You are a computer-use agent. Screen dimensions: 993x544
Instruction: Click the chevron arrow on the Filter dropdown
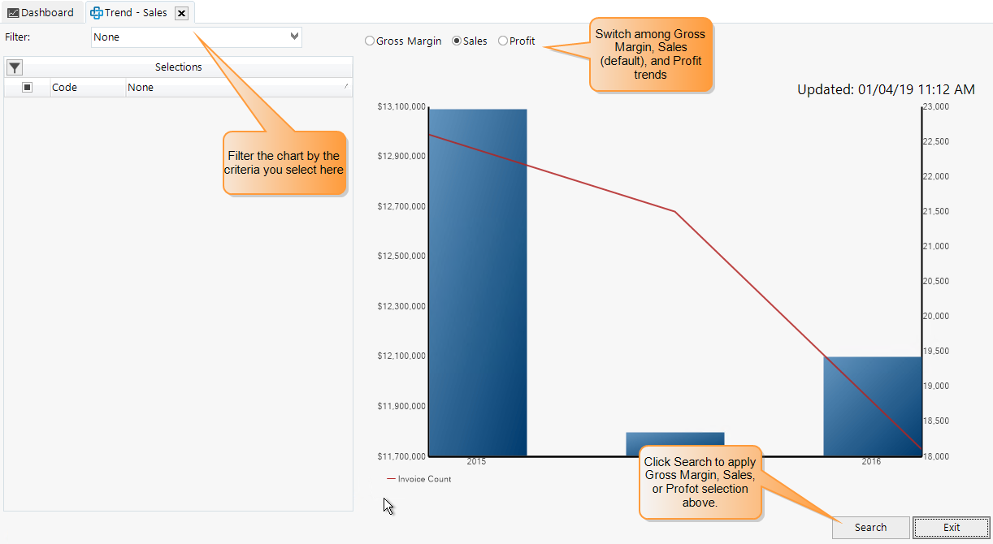[293, 37]
